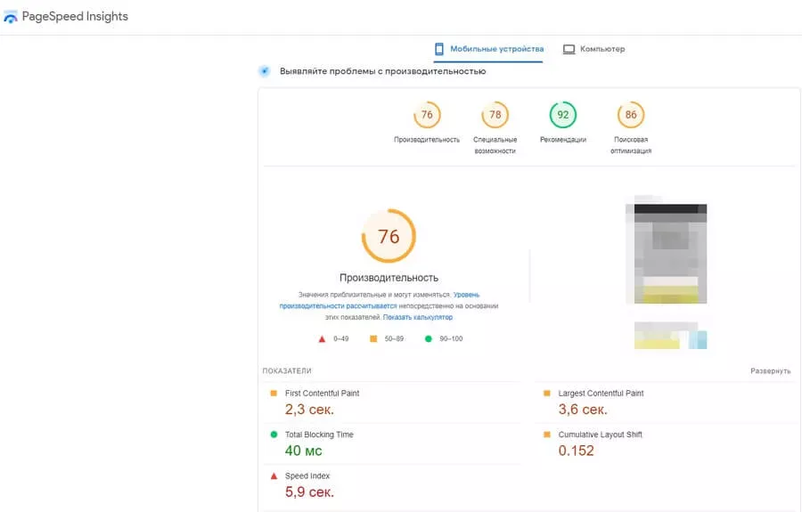Image resolution: width=802 pixels, height=512 pixels.
Task: Click the PageSpeed Insights logo icon
Action: [11, 17]
